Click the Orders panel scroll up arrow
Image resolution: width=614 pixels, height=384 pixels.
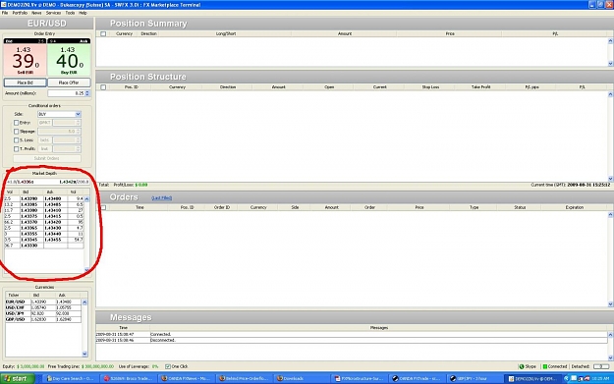point(610,214)
